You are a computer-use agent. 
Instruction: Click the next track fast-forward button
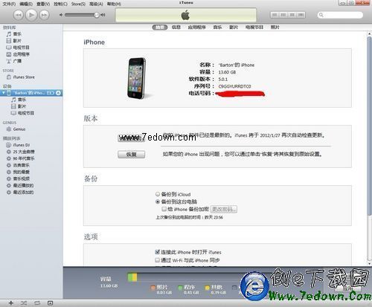[44, 15]
